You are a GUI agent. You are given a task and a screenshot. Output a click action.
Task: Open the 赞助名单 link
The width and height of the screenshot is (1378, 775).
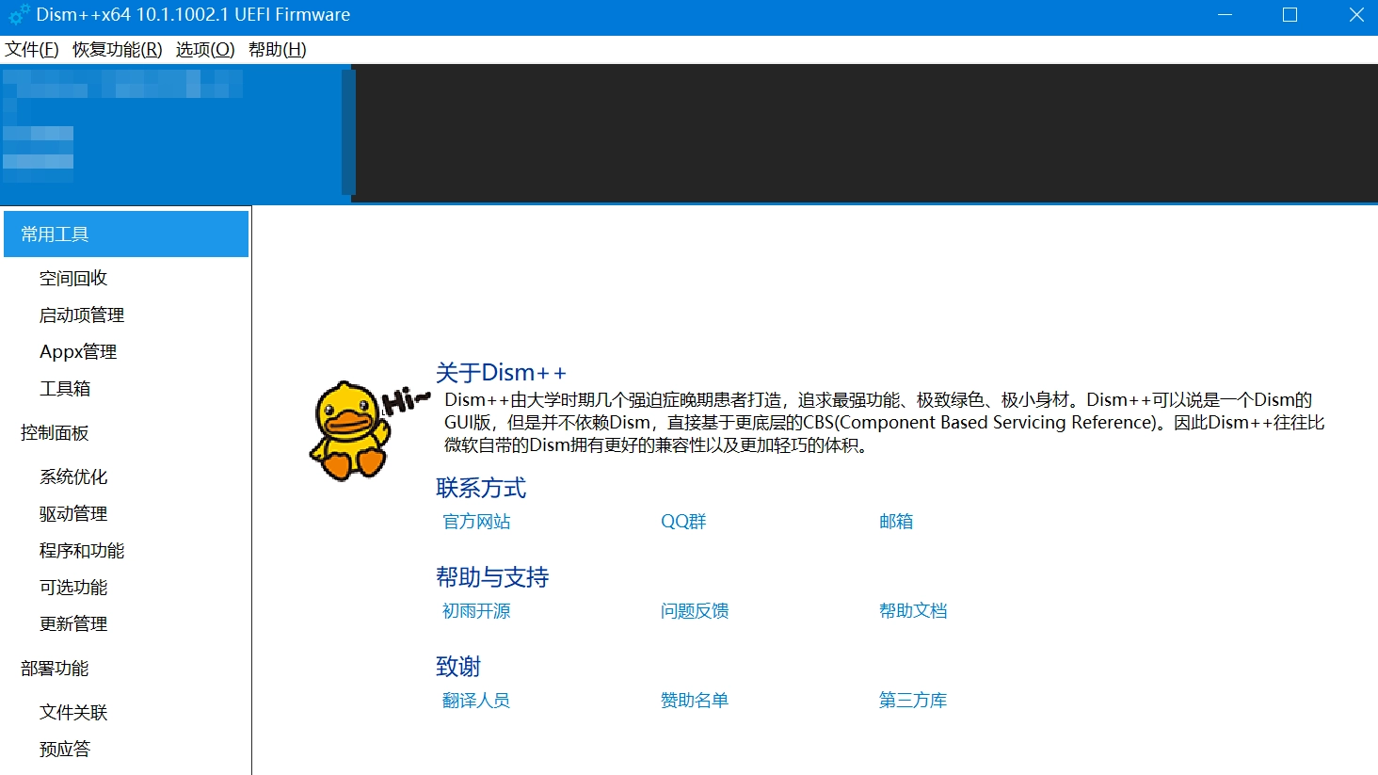point(695,701)
